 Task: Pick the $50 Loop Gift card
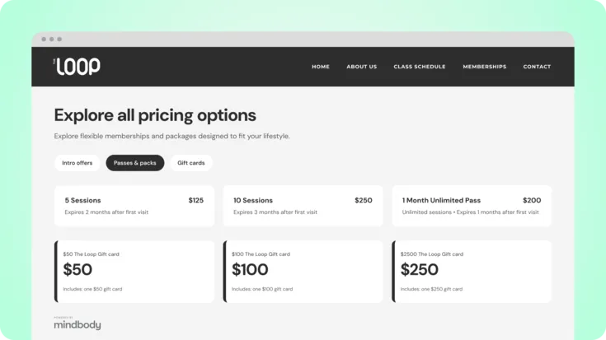click(134, 272)
